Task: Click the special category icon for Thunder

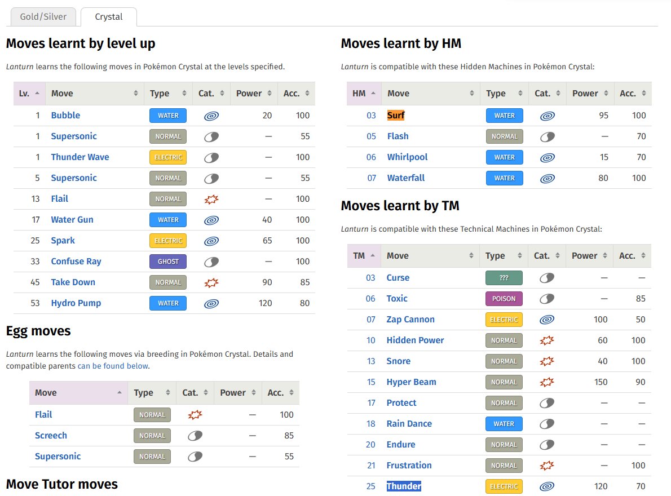Action: coord(547,486)
